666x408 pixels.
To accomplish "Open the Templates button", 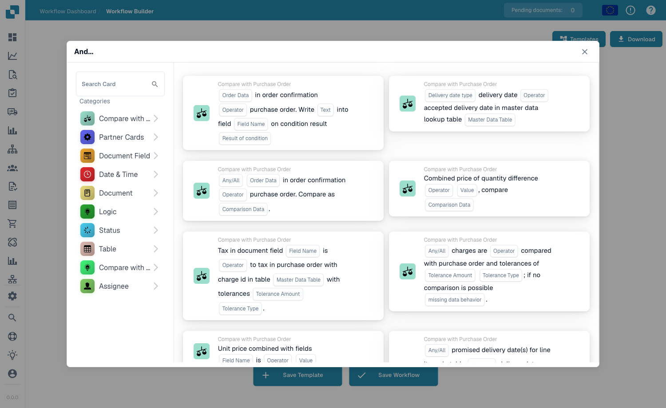I will [579, 36].
